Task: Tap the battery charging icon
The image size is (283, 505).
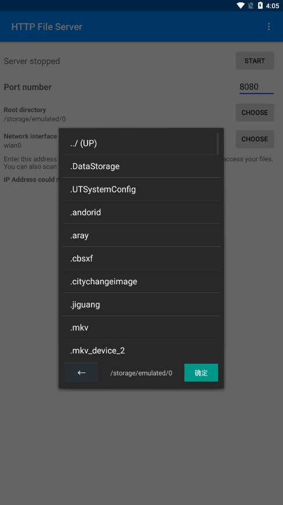Action: [260, 5]
